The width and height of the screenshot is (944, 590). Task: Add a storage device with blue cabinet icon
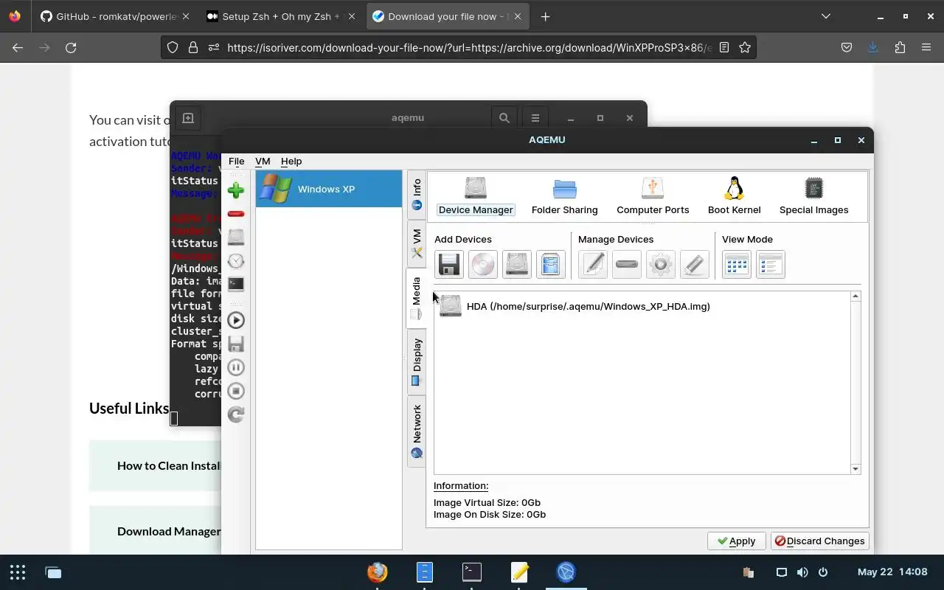pos(551,264)
